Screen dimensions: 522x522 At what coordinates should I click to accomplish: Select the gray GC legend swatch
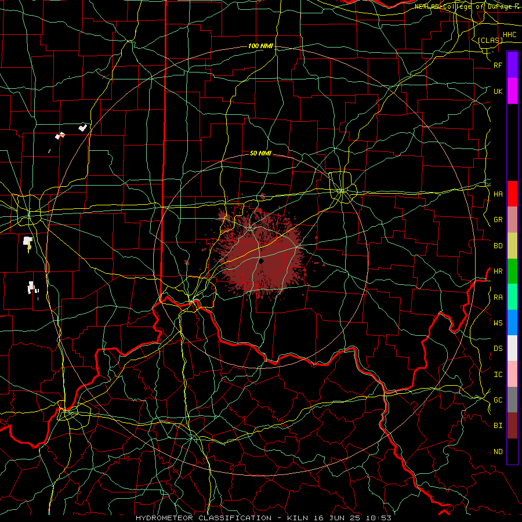coord(512,400)
